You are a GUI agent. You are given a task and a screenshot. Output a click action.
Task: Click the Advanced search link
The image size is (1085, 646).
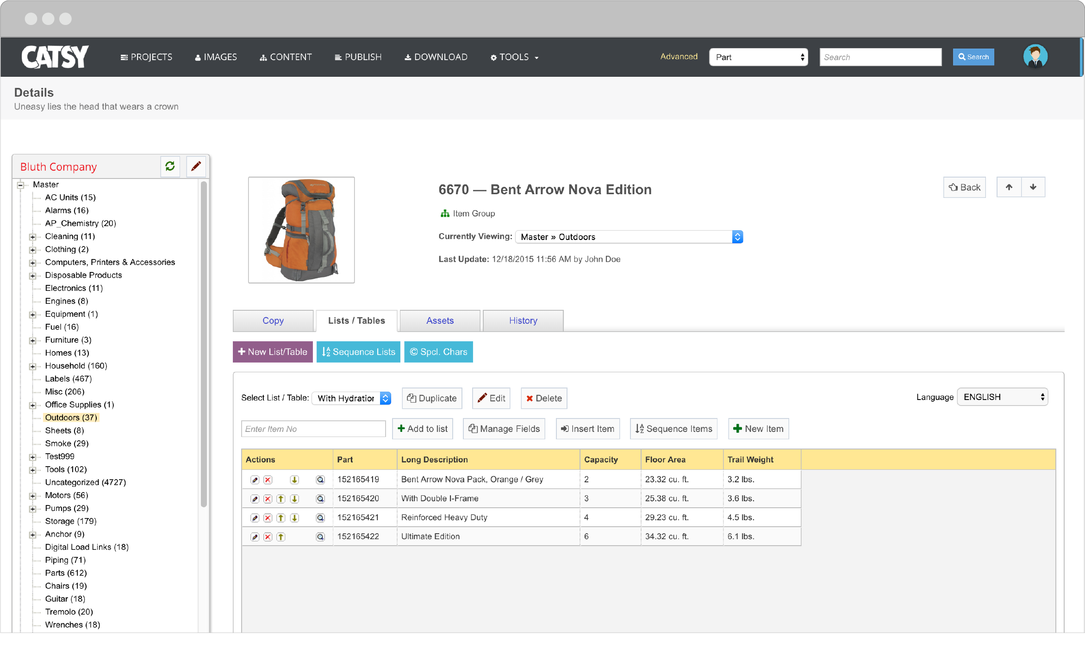point(679,56)
